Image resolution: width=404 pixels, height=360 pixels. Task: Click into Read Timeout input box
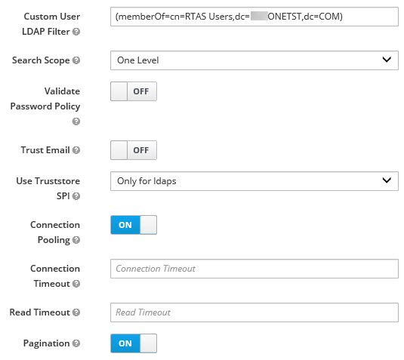tap(254, 312)
